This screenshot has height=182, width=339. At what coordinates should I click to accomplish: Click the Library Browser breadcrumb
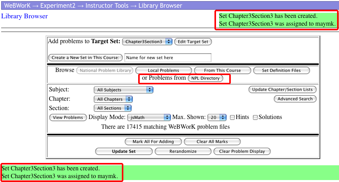160,5
